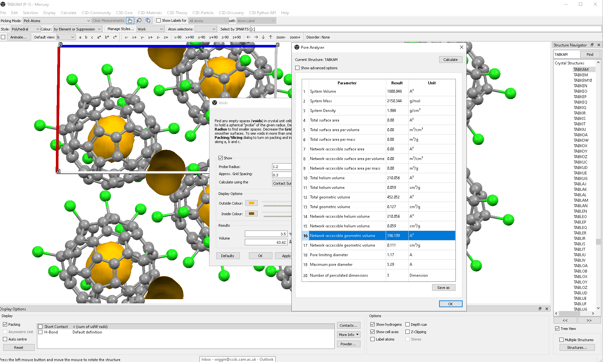Expand the Style Polyhedral dropdown

[25, 29]
